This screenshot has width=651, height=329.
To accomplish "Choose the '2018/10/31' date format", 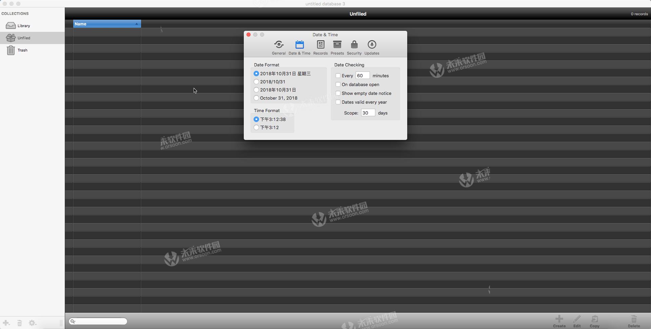I will point(256,82).
